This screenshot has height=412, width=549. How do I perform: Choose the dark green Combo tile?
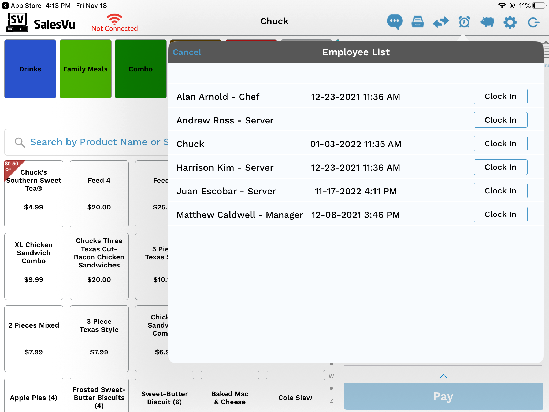(141, 69)
